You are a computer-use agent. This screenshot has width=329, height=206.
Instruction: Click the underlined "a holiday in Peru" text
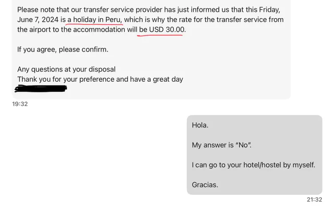(x=95, y=20)
